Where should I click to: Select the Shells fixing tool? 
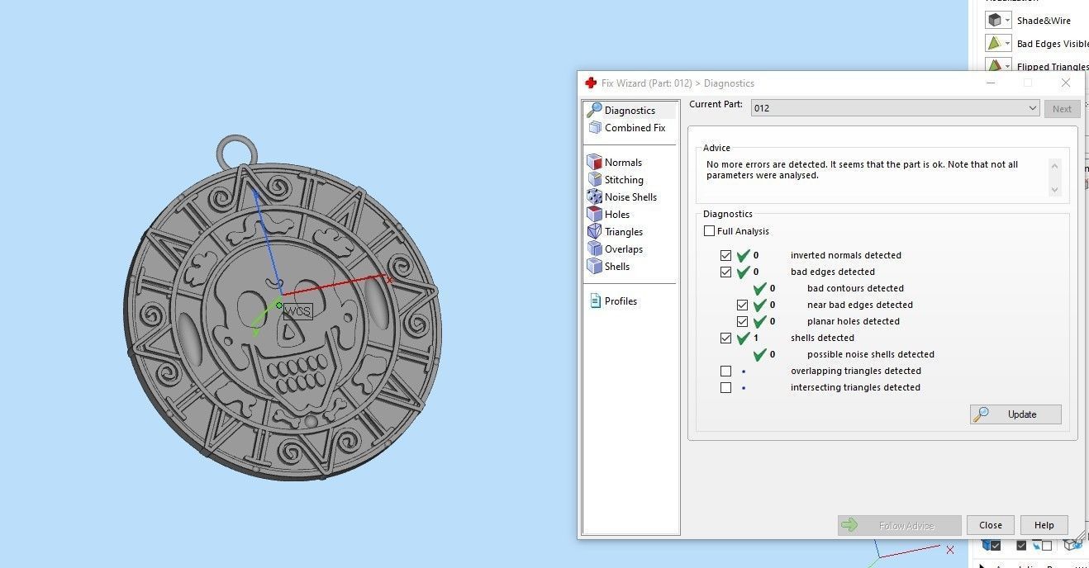point(608,266)
